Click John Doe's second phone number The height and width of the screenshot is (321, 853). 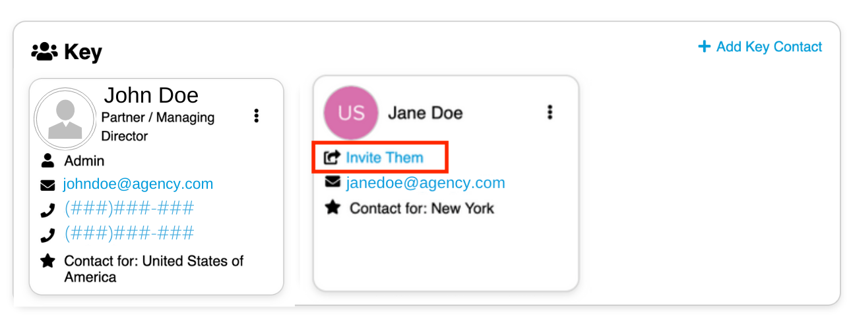129,234
